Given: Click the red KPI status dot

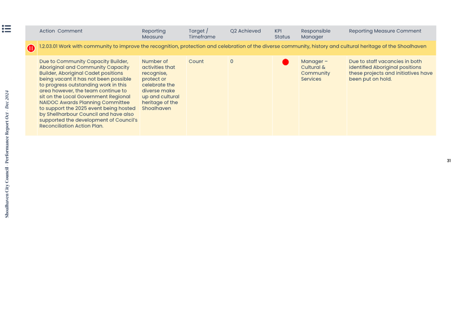Looking at the screenshot, I should (285, 62).
